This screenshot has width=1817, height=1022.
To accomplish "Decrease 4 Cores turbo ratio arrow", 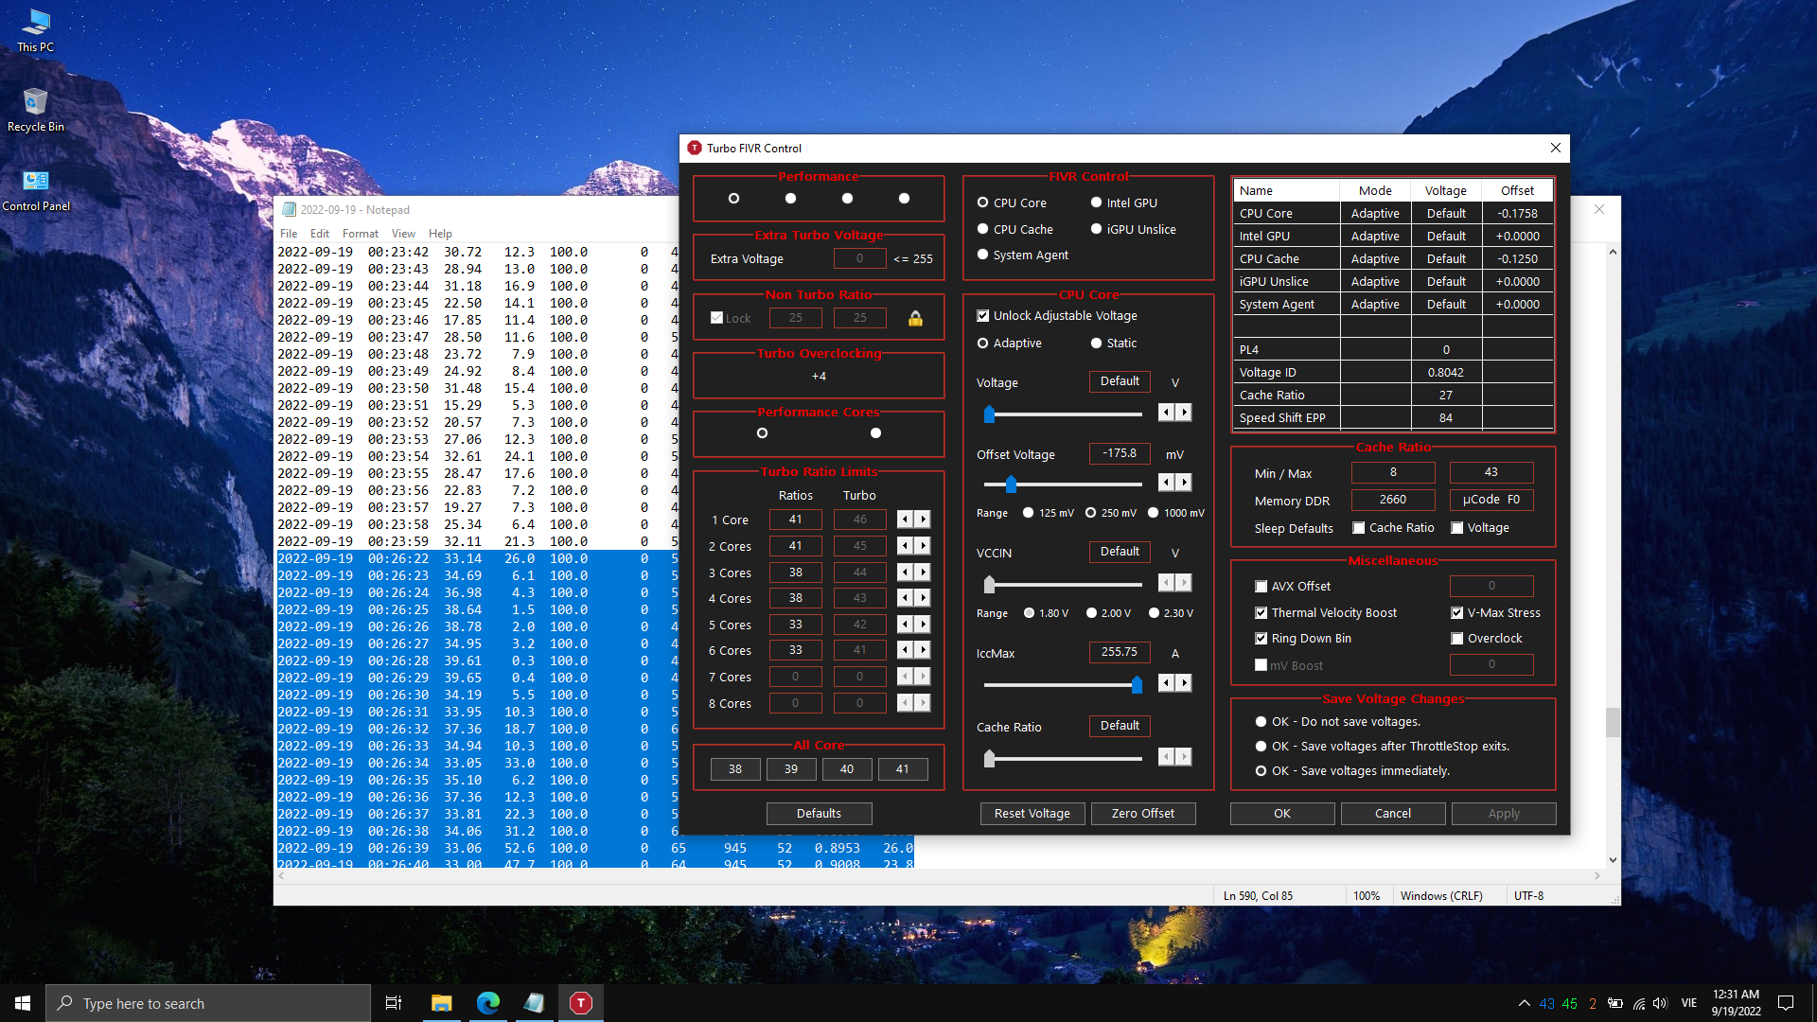I will 905,598.
